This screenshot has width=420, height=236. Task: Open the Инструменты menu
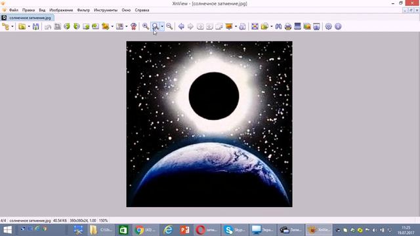click(106, 10)
